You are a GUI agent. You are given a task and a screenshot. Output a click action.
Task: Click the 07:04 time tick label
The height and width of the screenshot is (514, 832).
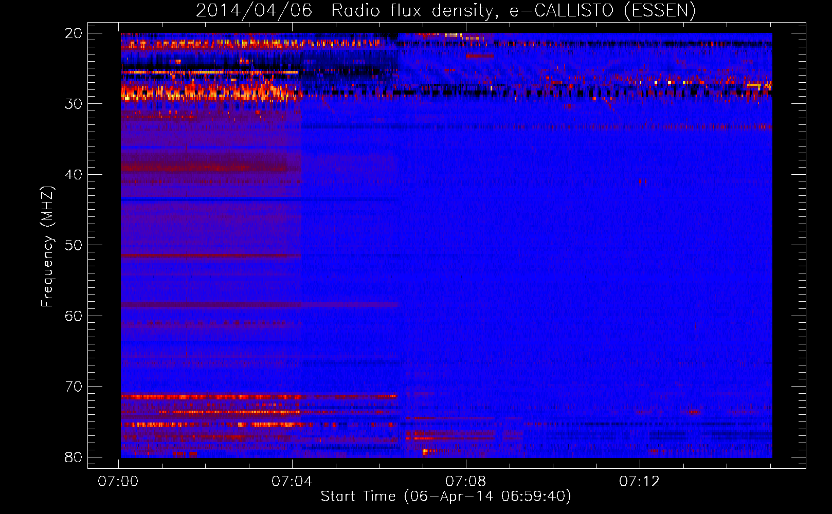pyautogui.click(x=292, y=482)
